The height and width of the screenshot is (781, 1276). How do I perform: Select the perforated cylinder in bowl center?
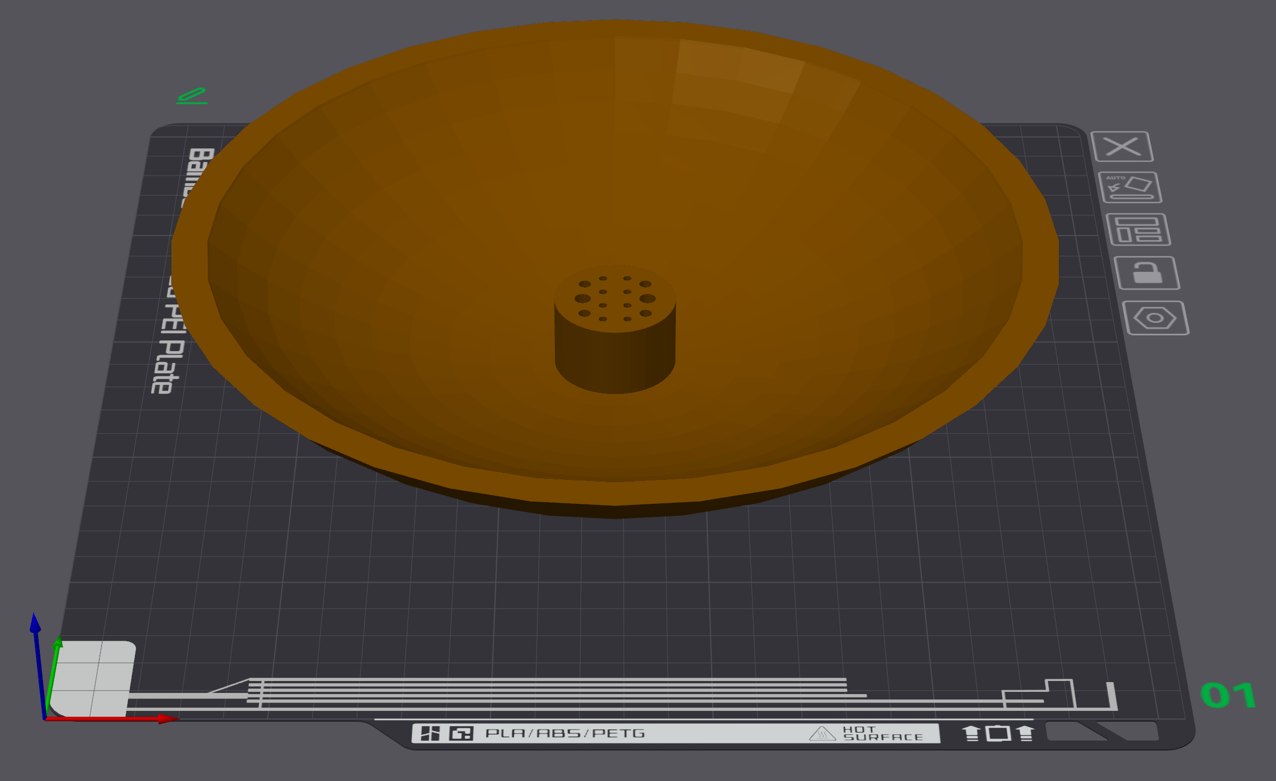tap(615, 329)
